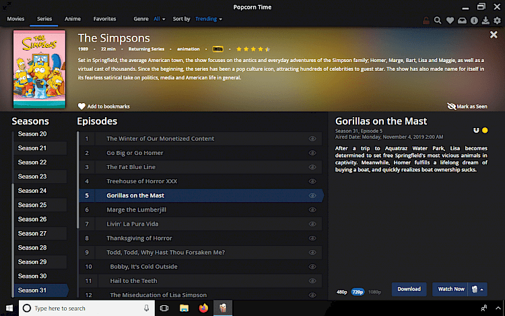505x316 pixels.
Task: Switch to the Favorites tab
Action: tap(104, 19)
